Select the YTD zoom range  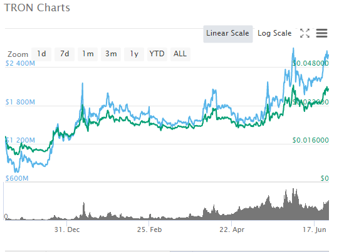tap(157, 54)
